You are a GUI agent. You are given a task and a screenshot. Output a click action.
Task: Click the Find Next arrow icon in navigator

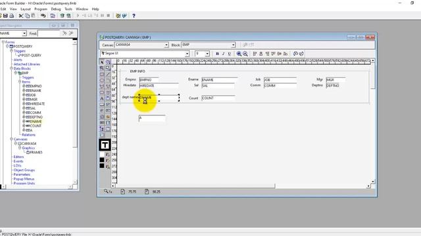(64, 33)
